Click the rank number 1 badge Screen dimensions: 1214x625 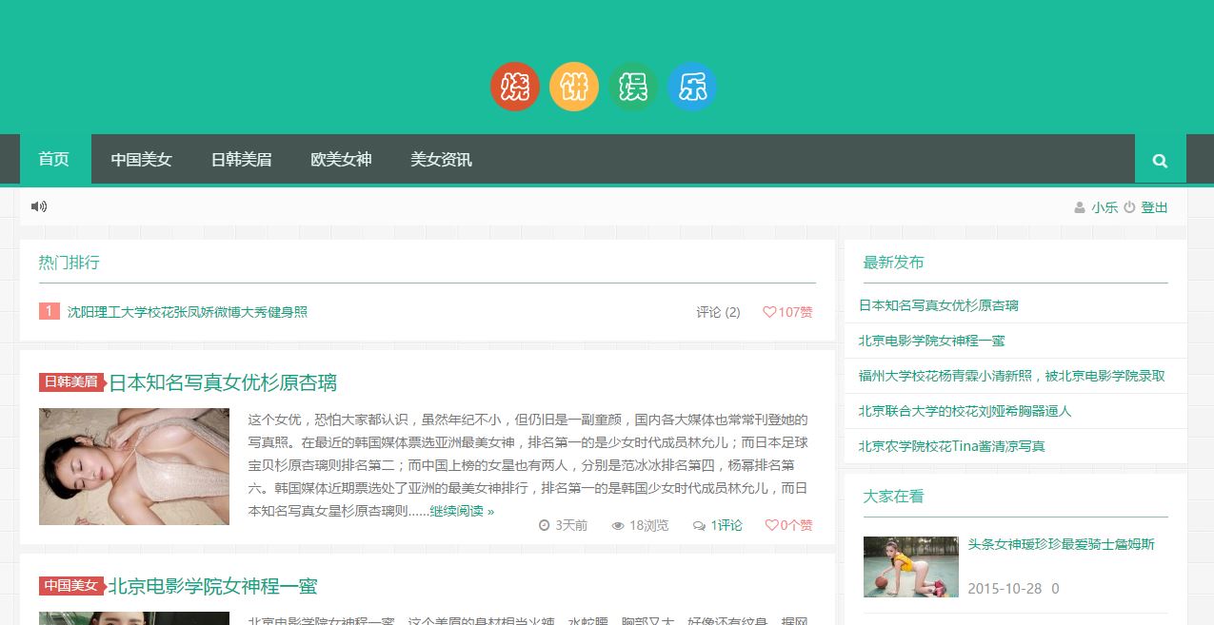[x=50, y=311]
